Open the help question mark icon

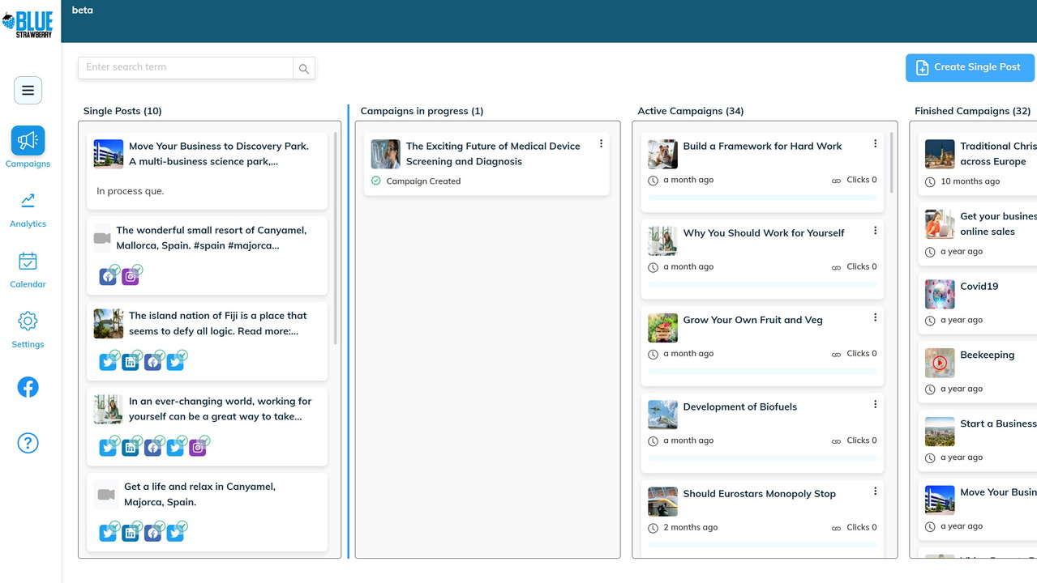tap(28, 443)
